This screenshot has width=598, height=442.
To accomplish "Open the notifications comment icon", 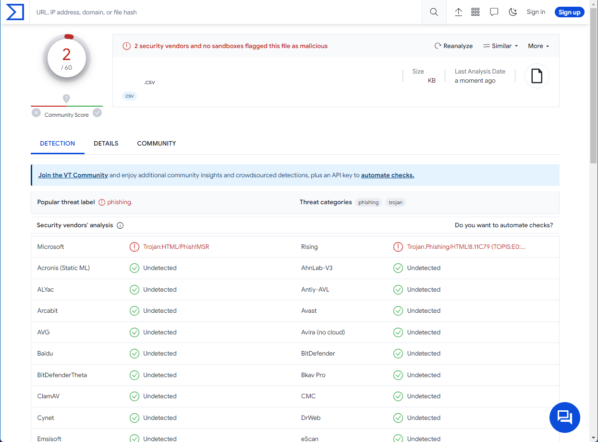I will (494, 12).
